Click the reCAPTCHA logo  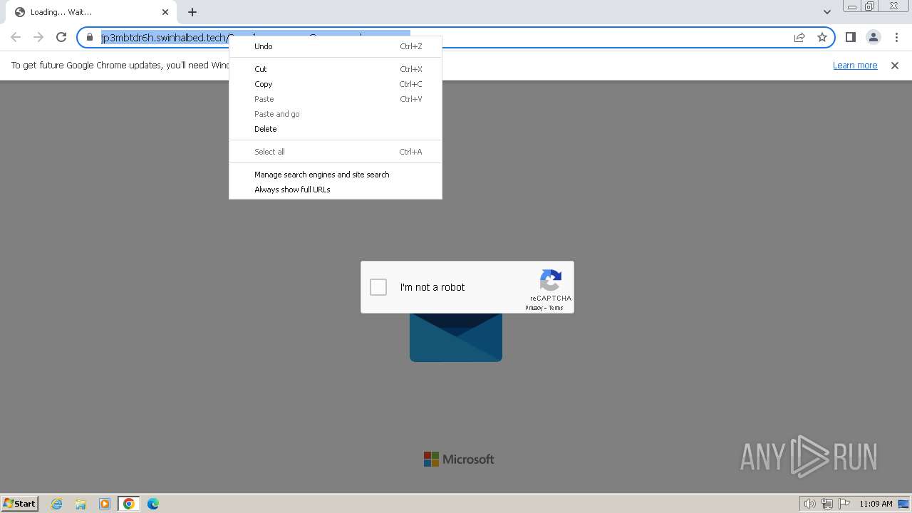point(551,280)
